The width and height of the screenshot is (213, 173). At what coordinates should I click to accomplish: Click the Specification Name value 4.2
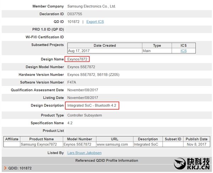pos(70,123)
